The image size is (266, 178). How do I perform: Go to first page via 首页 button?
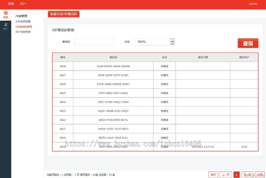(213, 174)
